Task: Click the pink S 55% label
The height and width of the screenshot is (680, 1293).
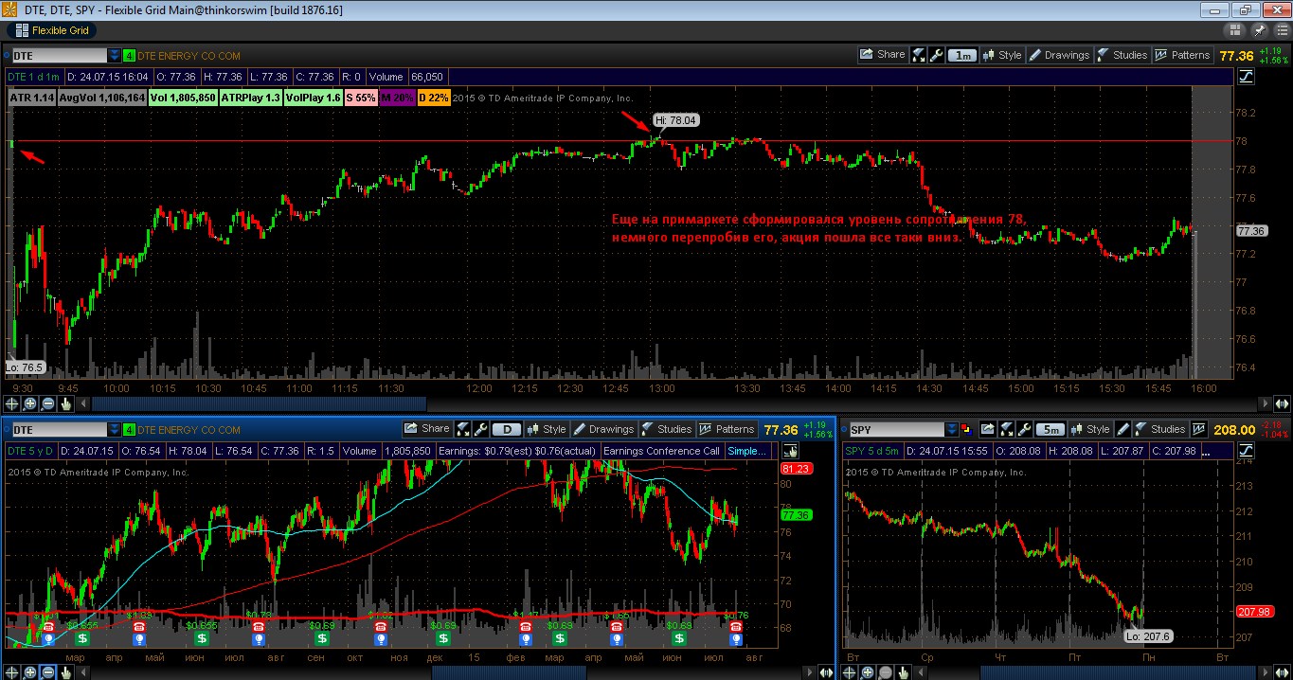Action: pos(360,98)
